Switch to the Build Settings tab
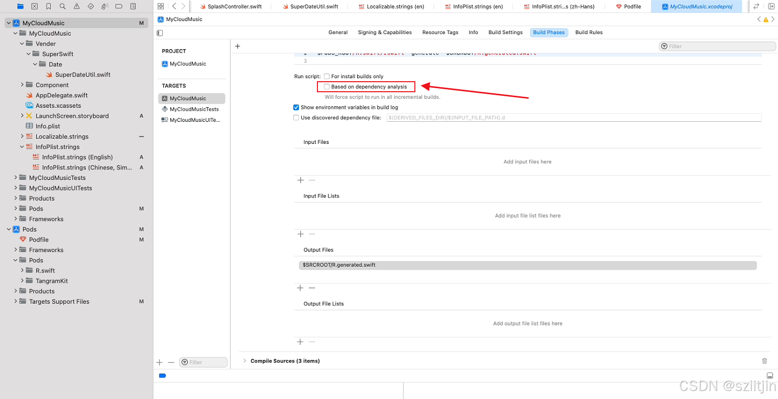 pyautogui.click(x=505, y=32)
